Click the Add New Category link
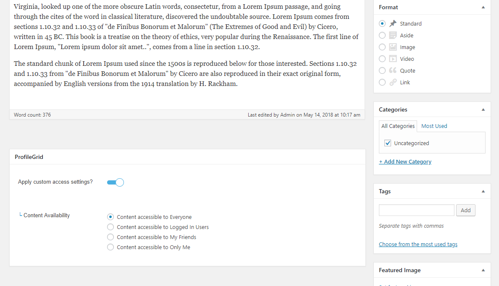The width and height of the screenshot is (499, 286). [405, 162]
